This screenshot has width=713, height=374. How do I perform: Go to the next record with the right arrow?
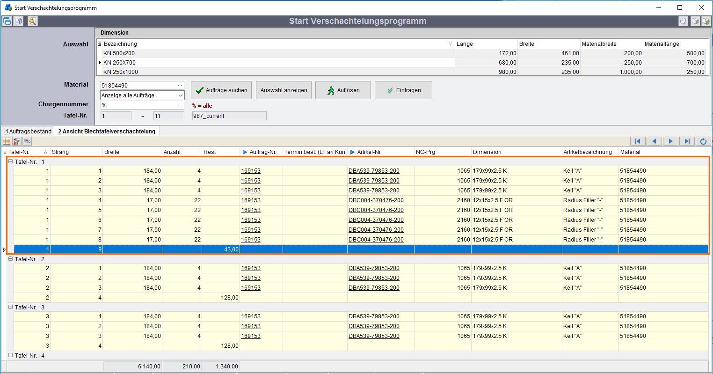(670, 141)
